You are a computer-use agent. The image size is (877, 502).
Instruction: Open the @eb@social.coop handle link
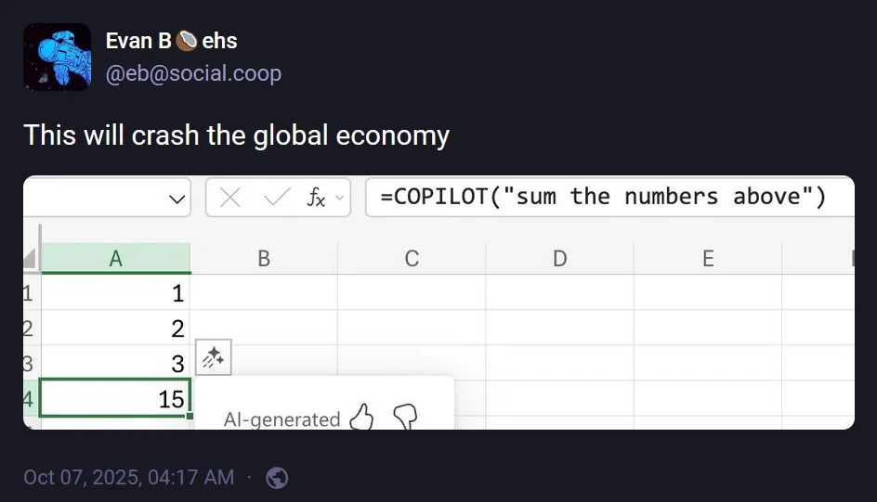(x=193, y=73)
